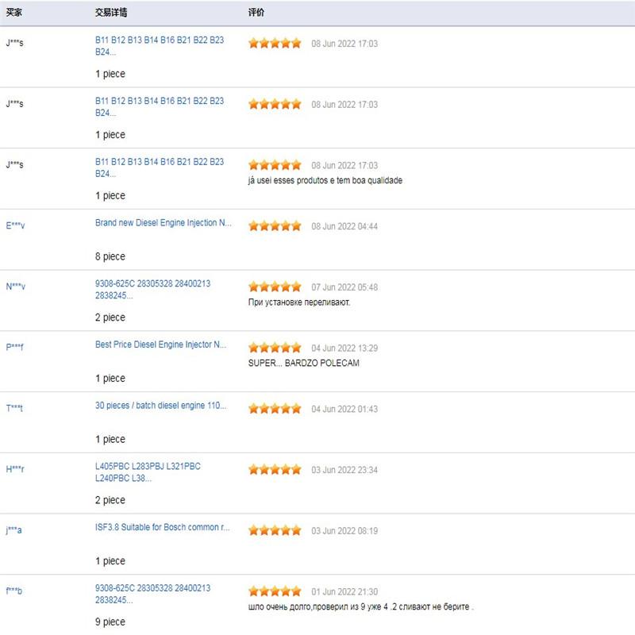Open f***b's '9308-625C 28305328' product link

152,594
